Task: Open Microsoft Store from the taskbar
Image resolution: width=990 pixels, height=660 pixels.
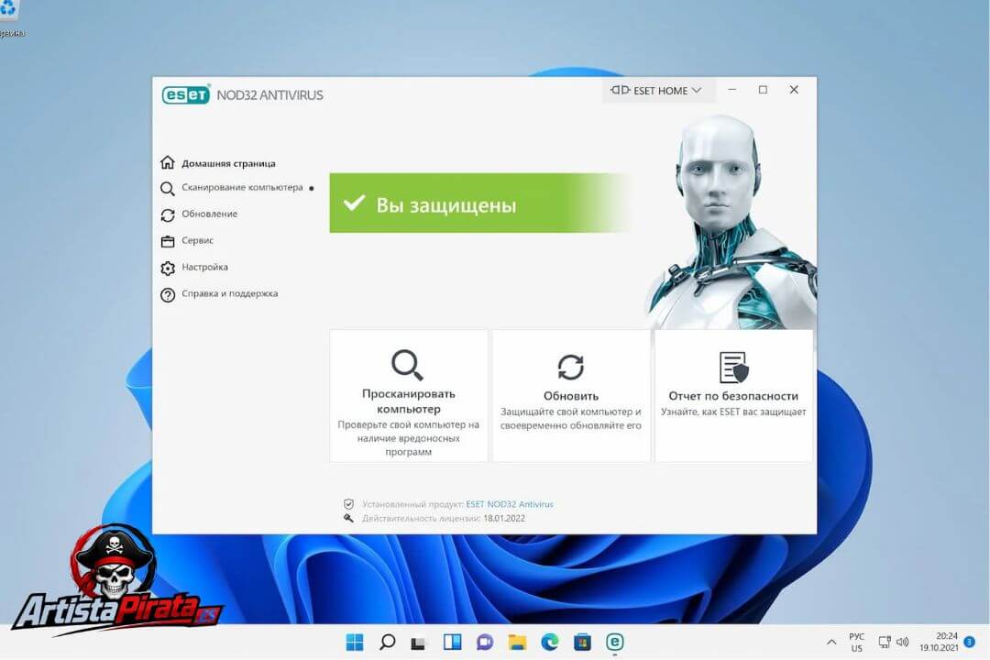Action: click(x=582, y=643)
